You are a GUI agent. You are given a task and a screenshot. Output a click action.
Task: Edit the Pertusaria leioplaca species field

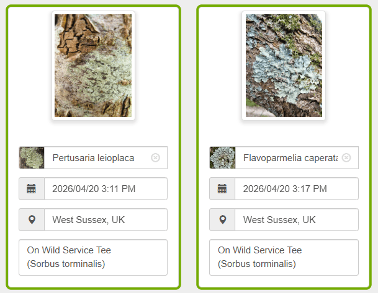96,158
